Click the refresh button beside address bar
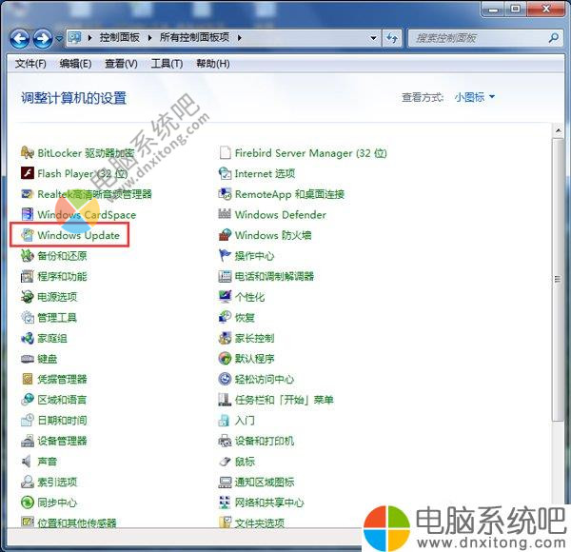The image size is (571, 552). pyautogui.click(x=392, y=38)
